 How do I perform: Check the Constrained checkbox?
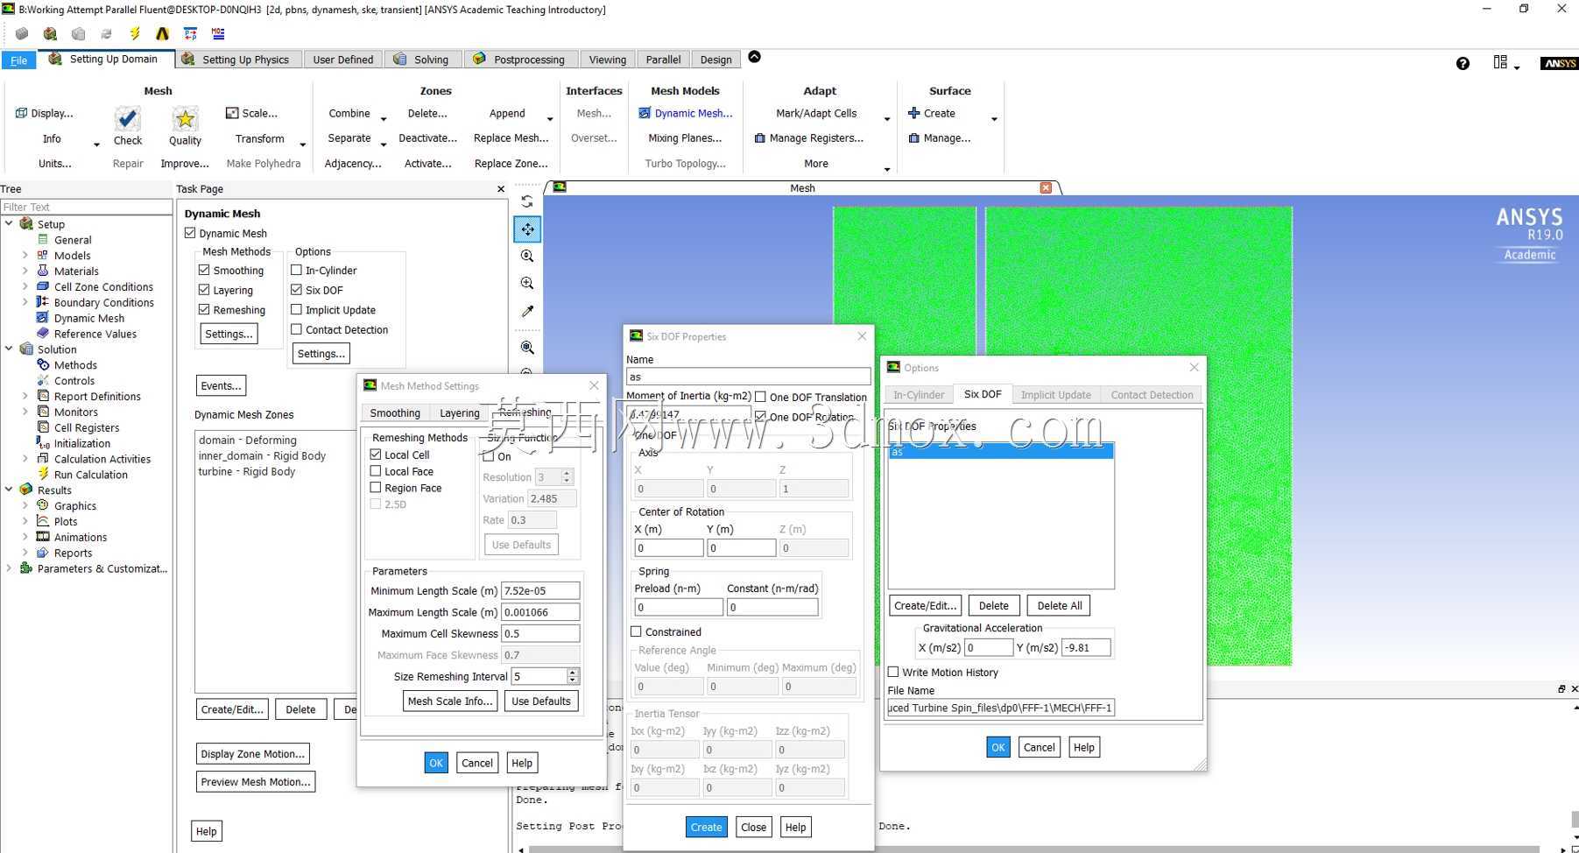coord(637,631)
